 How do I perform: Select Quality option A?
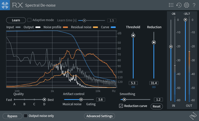click(x=15, y=100)
